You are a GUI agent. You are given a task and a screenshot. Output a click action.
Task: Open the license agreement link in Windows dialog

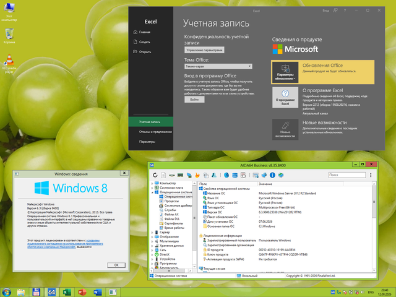click(65, 244)
